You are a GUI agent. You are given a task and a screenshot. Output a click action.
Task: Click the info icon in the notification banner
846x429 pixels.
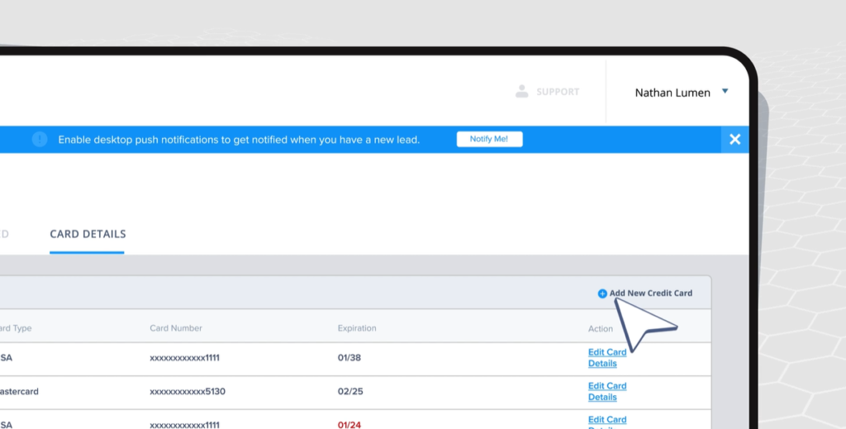click(x=39, y=140)
